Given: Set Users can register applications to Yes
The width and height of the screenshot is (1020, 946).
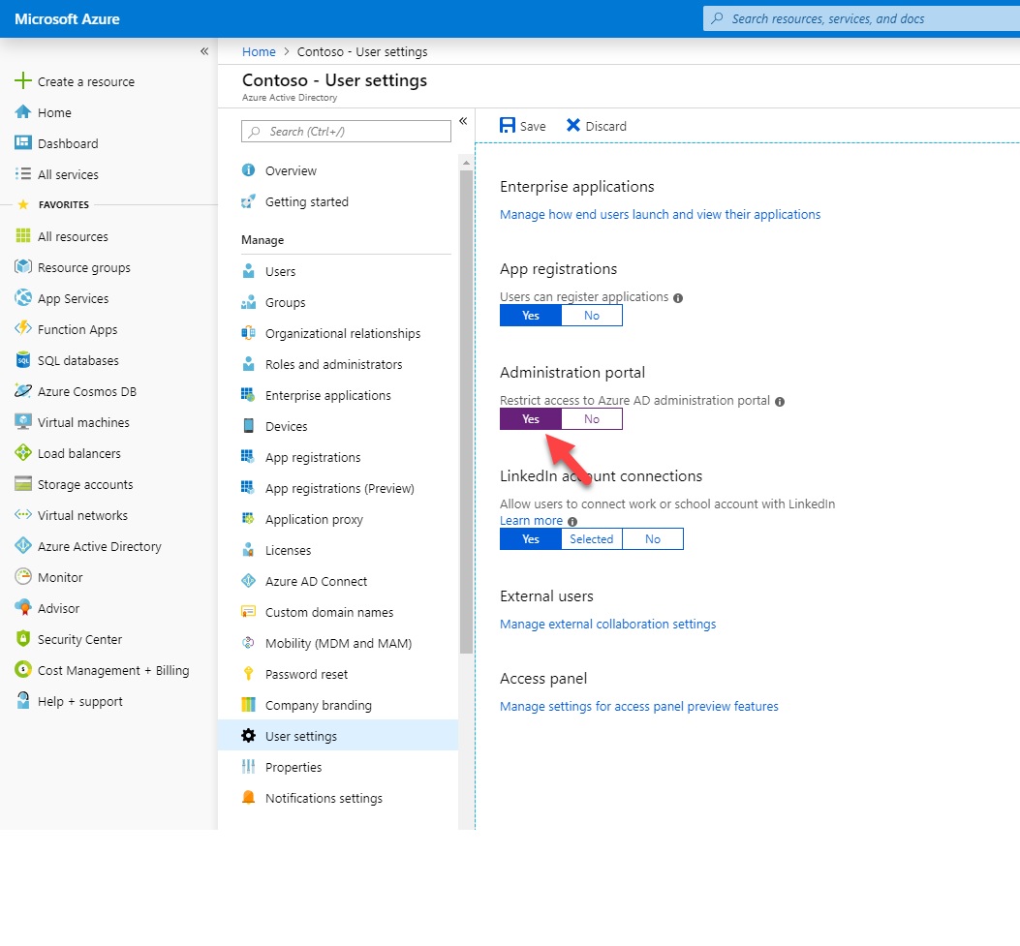Looking at the screenshot, I should tap(530, 316).
